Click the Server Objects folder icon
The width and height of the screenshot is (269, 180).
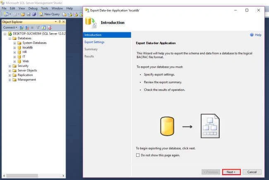point(14,71)
